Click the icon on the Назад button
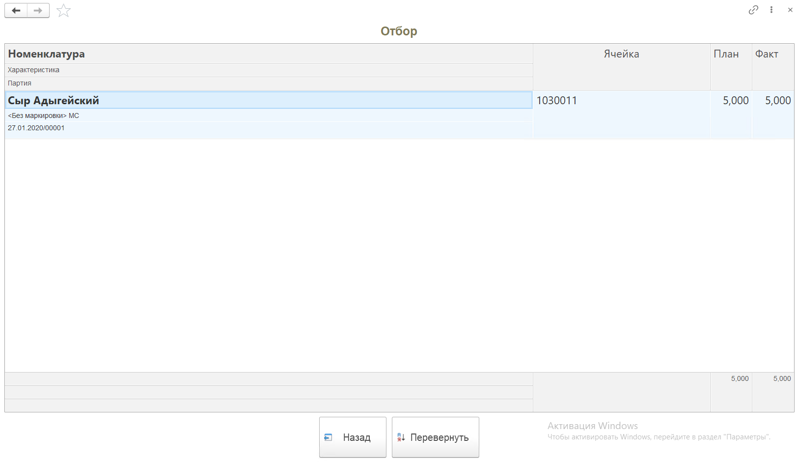Image resolution: width=796 pixels, height=462 pixels. pyautogui.click(x=329, y=437)
